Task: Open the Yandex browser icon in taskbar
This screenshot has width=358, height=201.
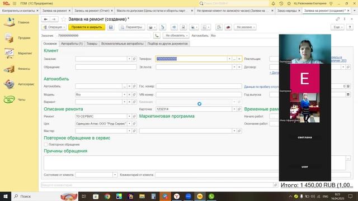Action: coord(177,196)
